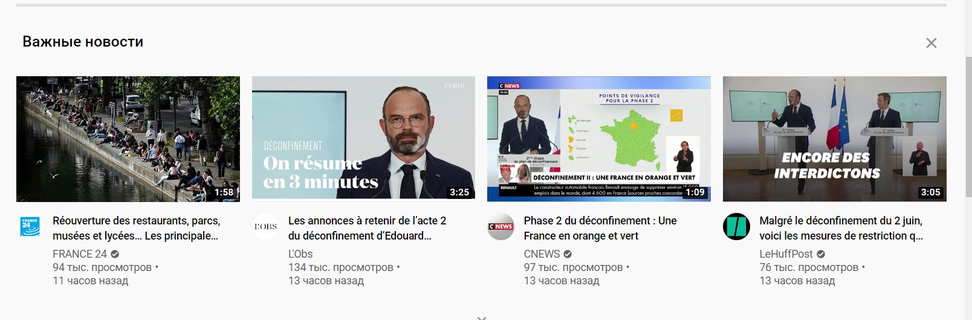The width and height of the screenshot is (972, 320).
Task: Open the L'Obs channel avatar
Action: point(265,227)
